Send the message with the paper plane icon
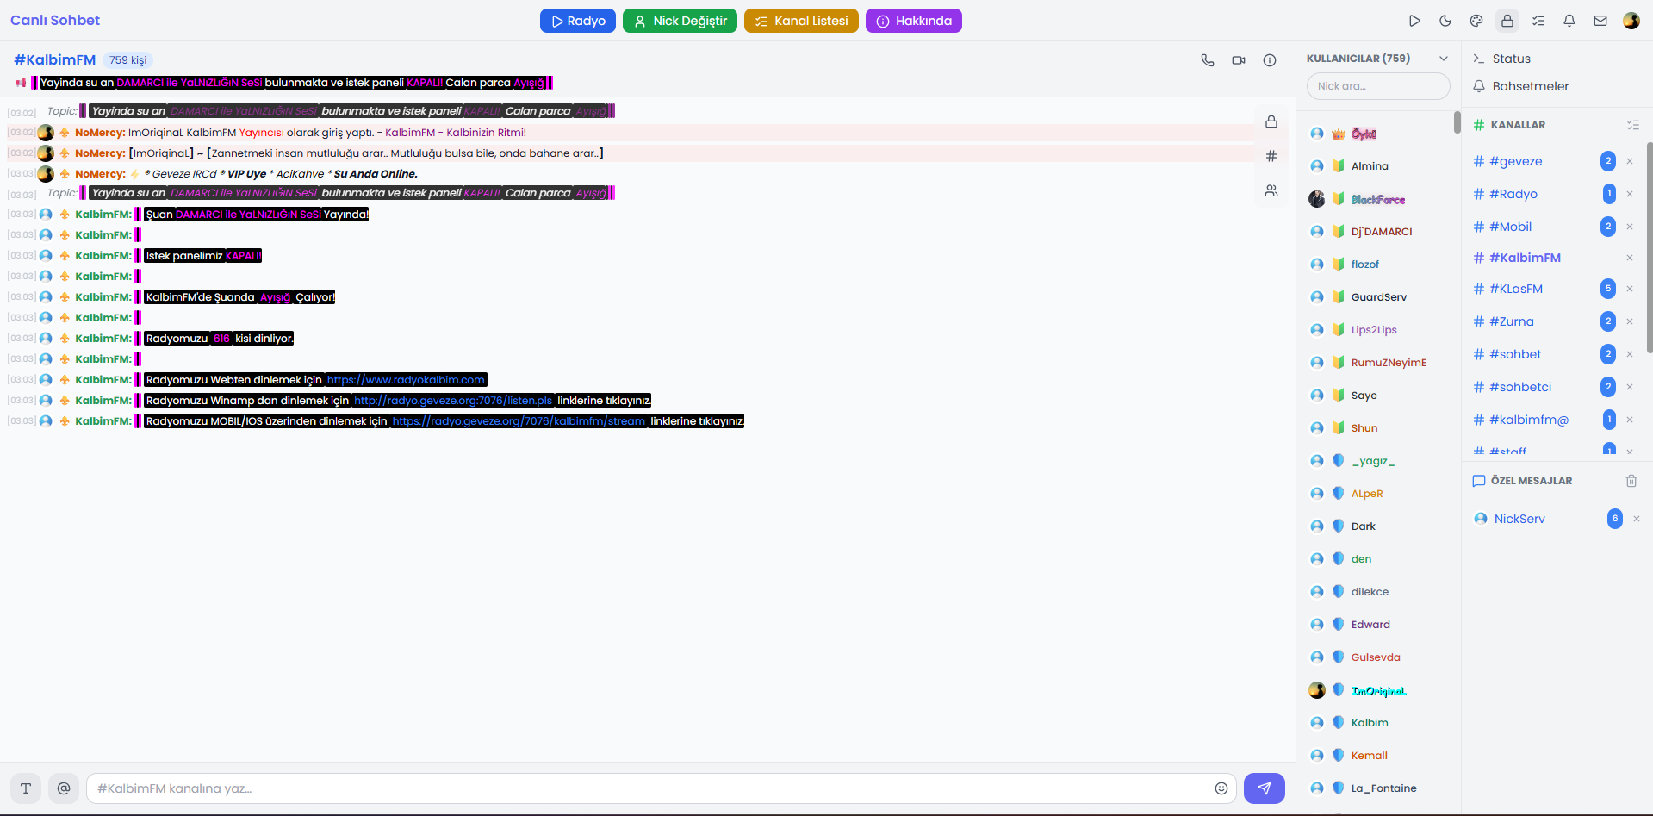1653x816 pixels. pyautogui.click(x=1264, y=788)
